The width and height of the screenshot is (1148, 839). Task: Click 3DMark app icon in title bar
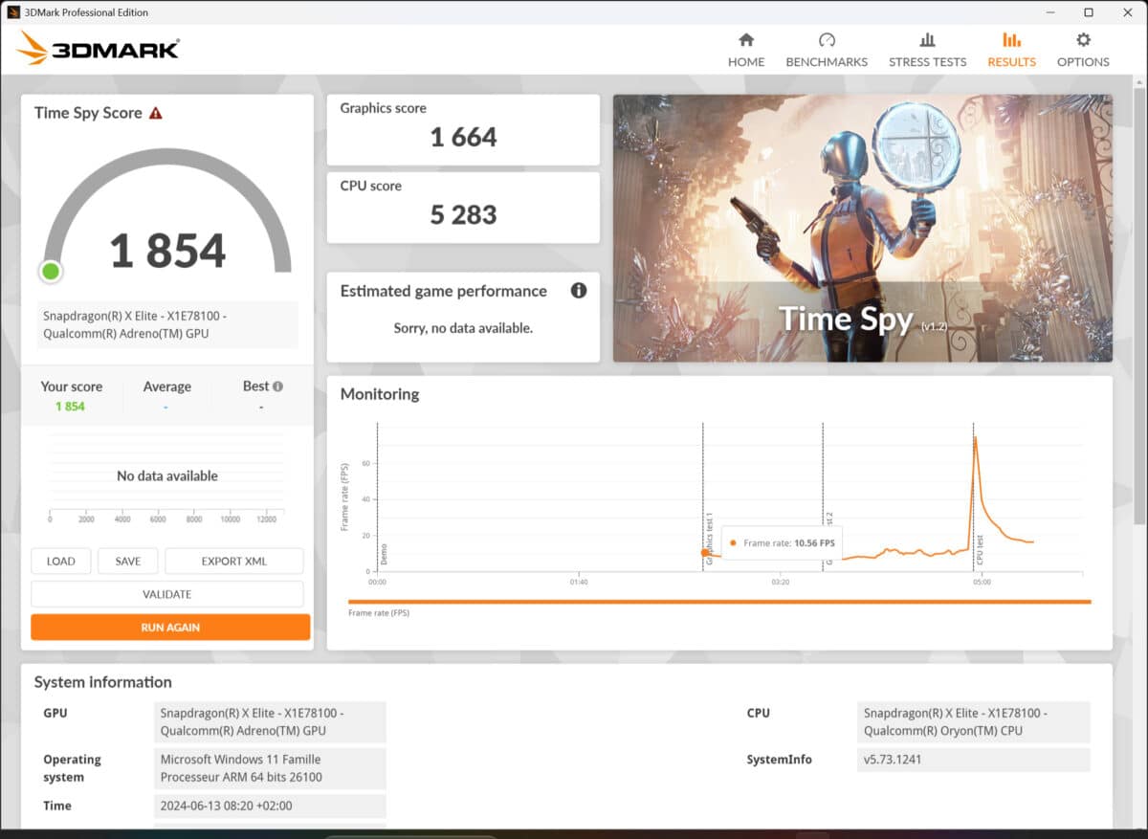click(x=13, y=12)
